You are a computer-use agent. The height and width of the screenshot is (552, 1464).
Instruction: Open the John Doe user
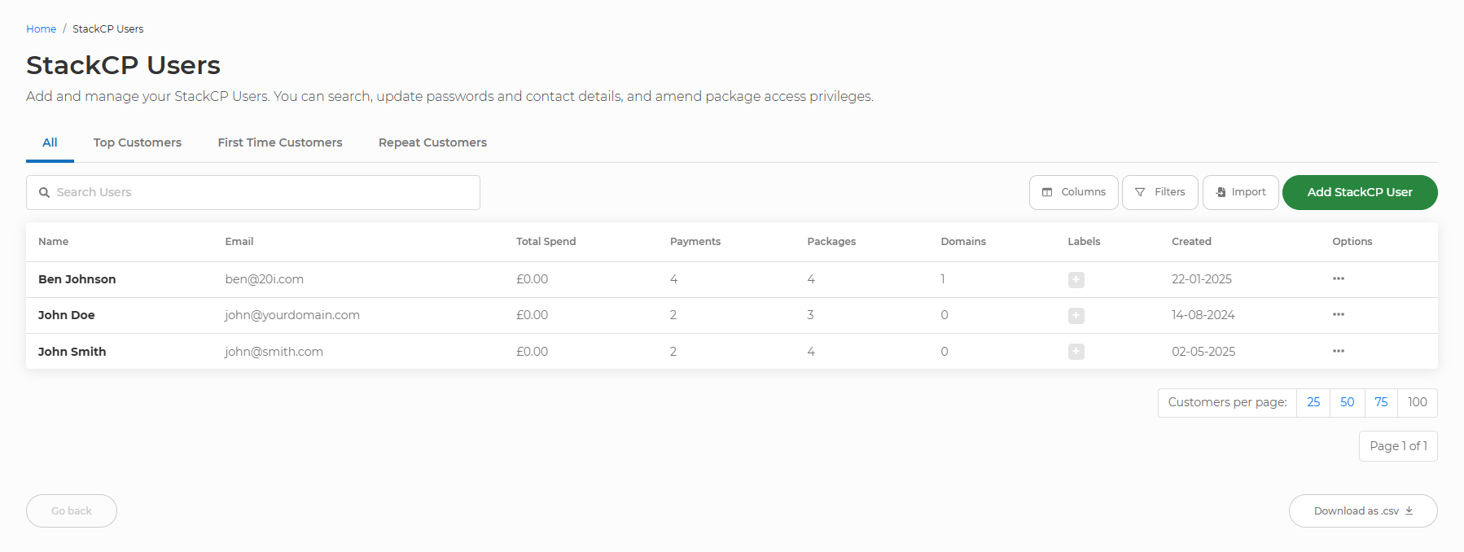point(66,315)
